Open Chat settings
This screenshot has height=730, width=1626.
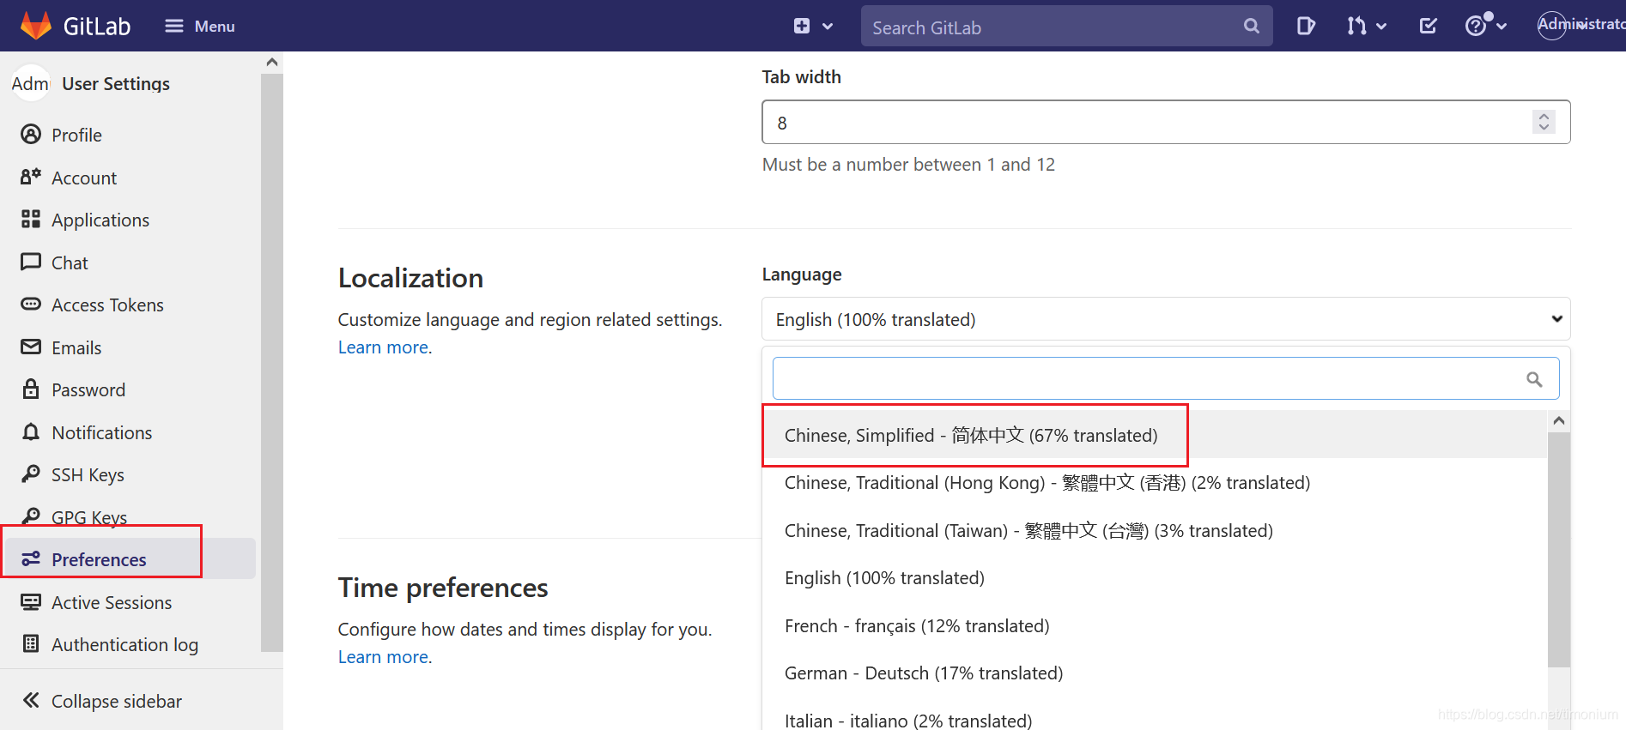pyautogui.click(x=70, y=262)
